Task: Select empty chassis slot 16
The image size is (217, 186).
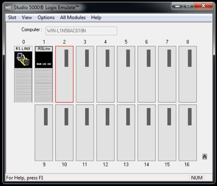Action: coord(188,133)
